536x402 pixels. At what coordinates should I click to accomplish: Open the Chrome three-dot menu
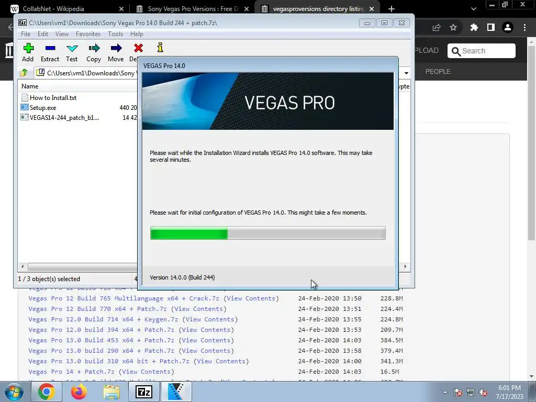click(524, 27)
